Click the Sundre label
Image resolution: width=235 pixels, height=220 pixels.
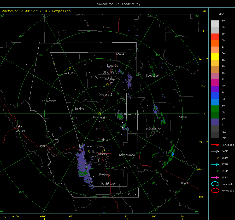79,108
